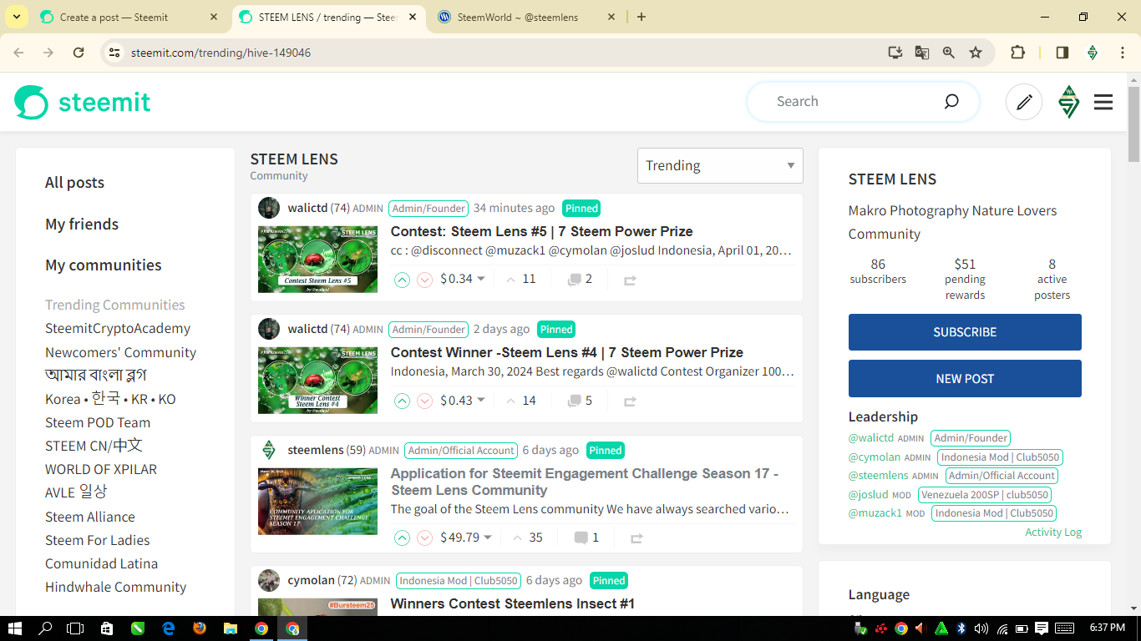1141x641 pixels.
Task: Switch to SteemWorld ~ @steemlens tab
Action: tap(527, 17)
